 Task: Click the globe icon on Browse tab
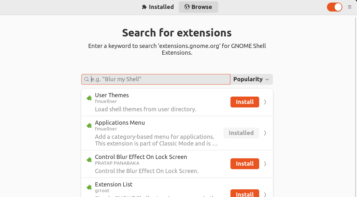coord(187,7)
